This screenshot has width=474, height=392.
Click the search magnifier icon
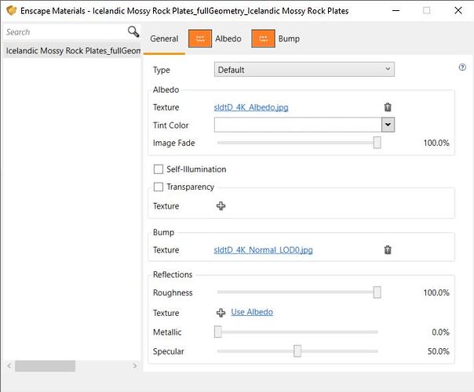pos(133,31)
